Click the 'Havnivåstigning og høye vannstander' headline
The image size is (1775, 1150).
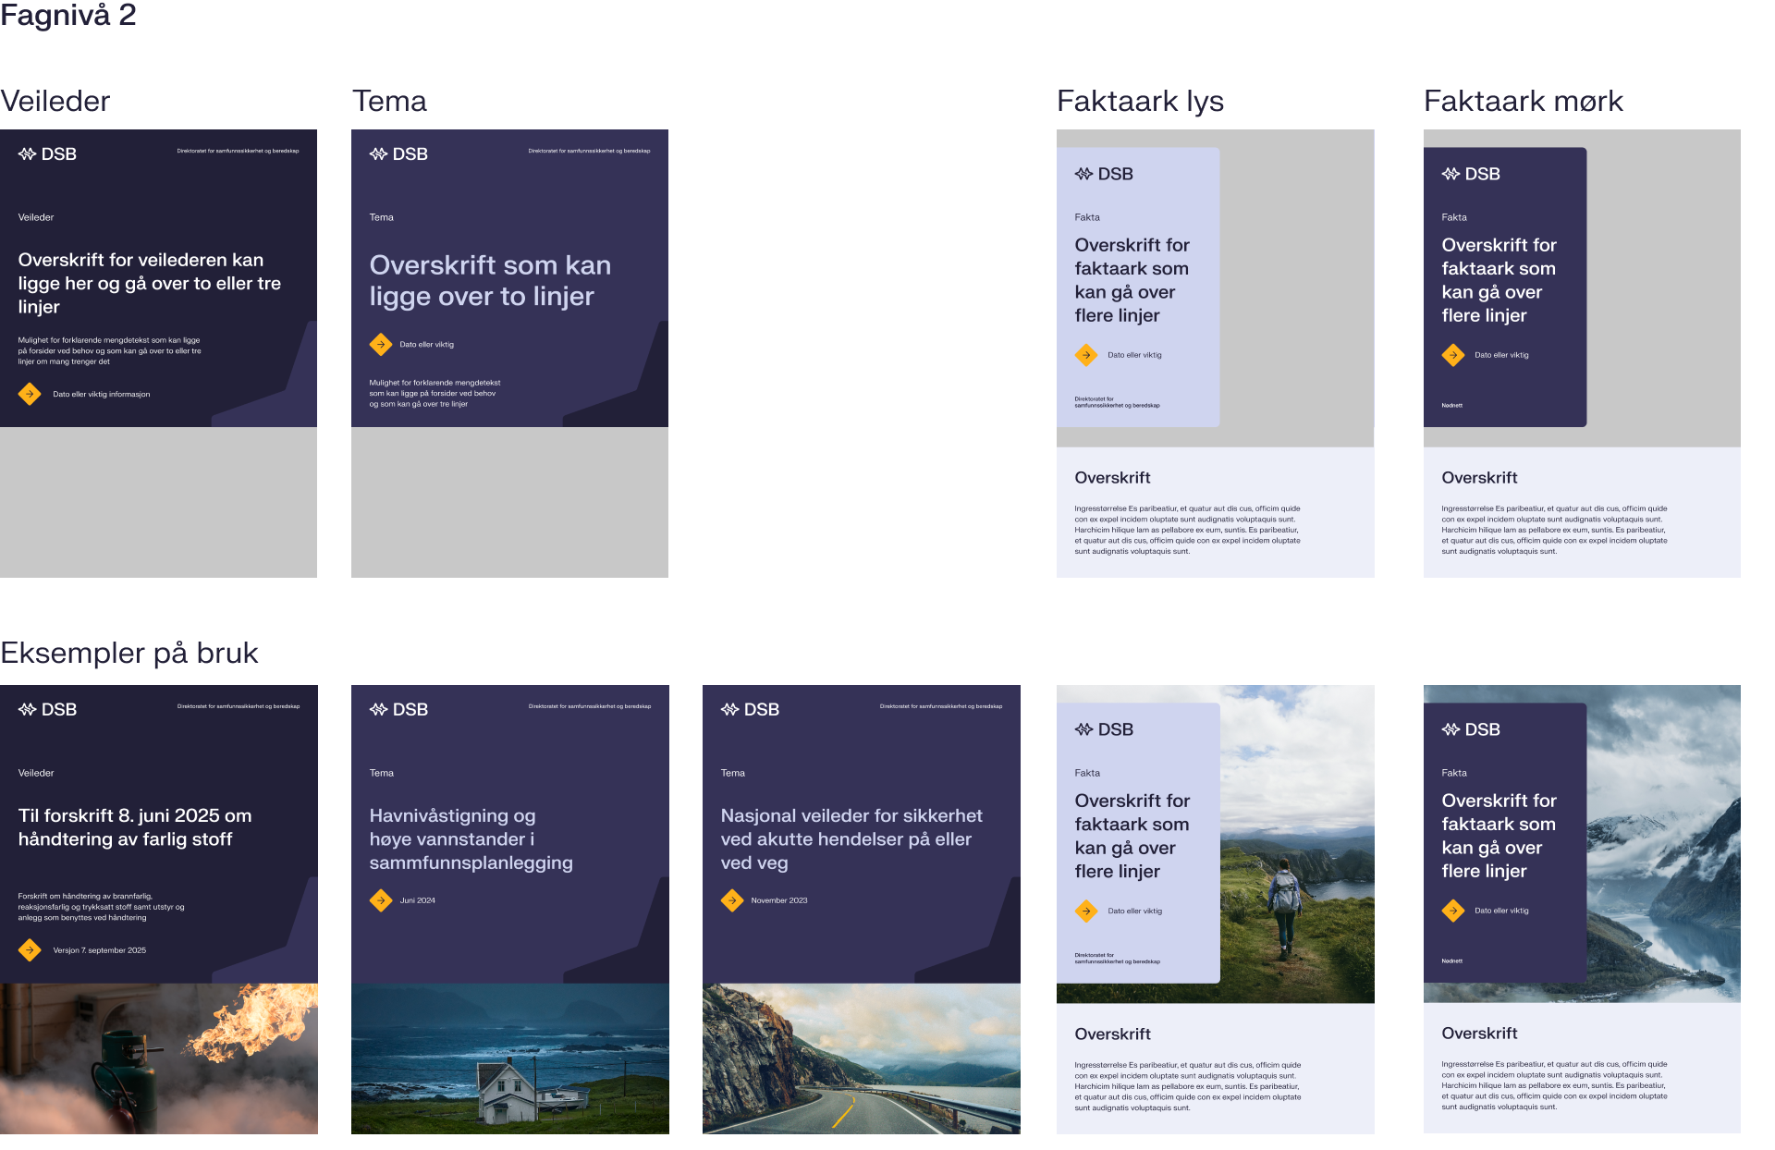pyautogui.click(x=471, y=838)
